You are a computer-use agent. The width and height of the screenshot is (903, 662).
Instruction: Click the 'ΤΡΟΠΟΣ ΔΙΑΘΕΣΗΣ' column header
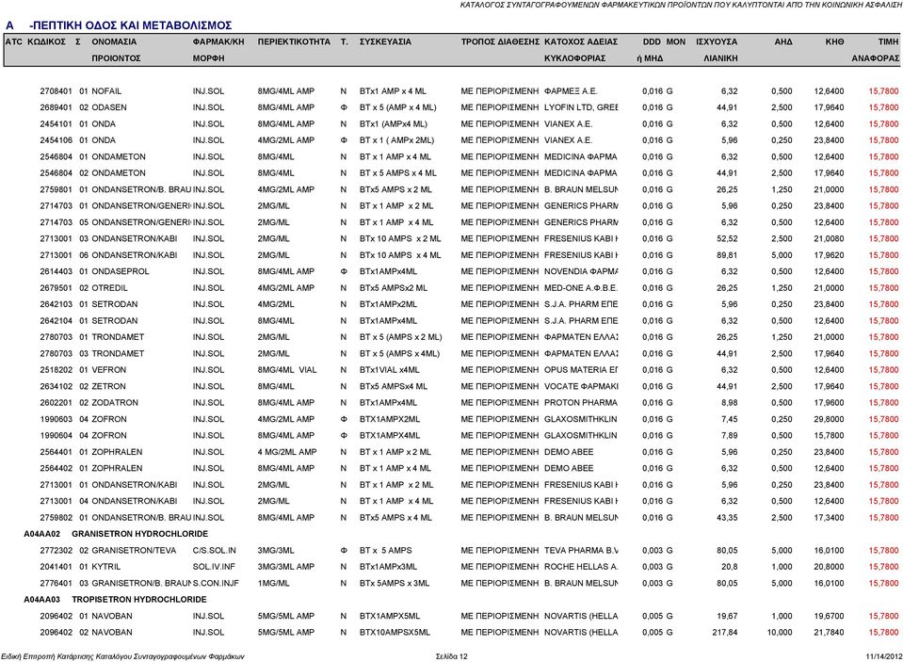(500, 42)
